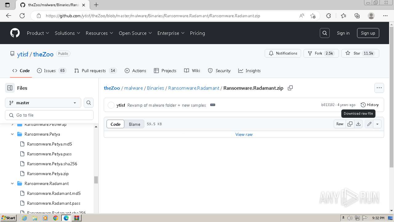Open browser collections icon
394x222 pixels.
click(357, 16)
